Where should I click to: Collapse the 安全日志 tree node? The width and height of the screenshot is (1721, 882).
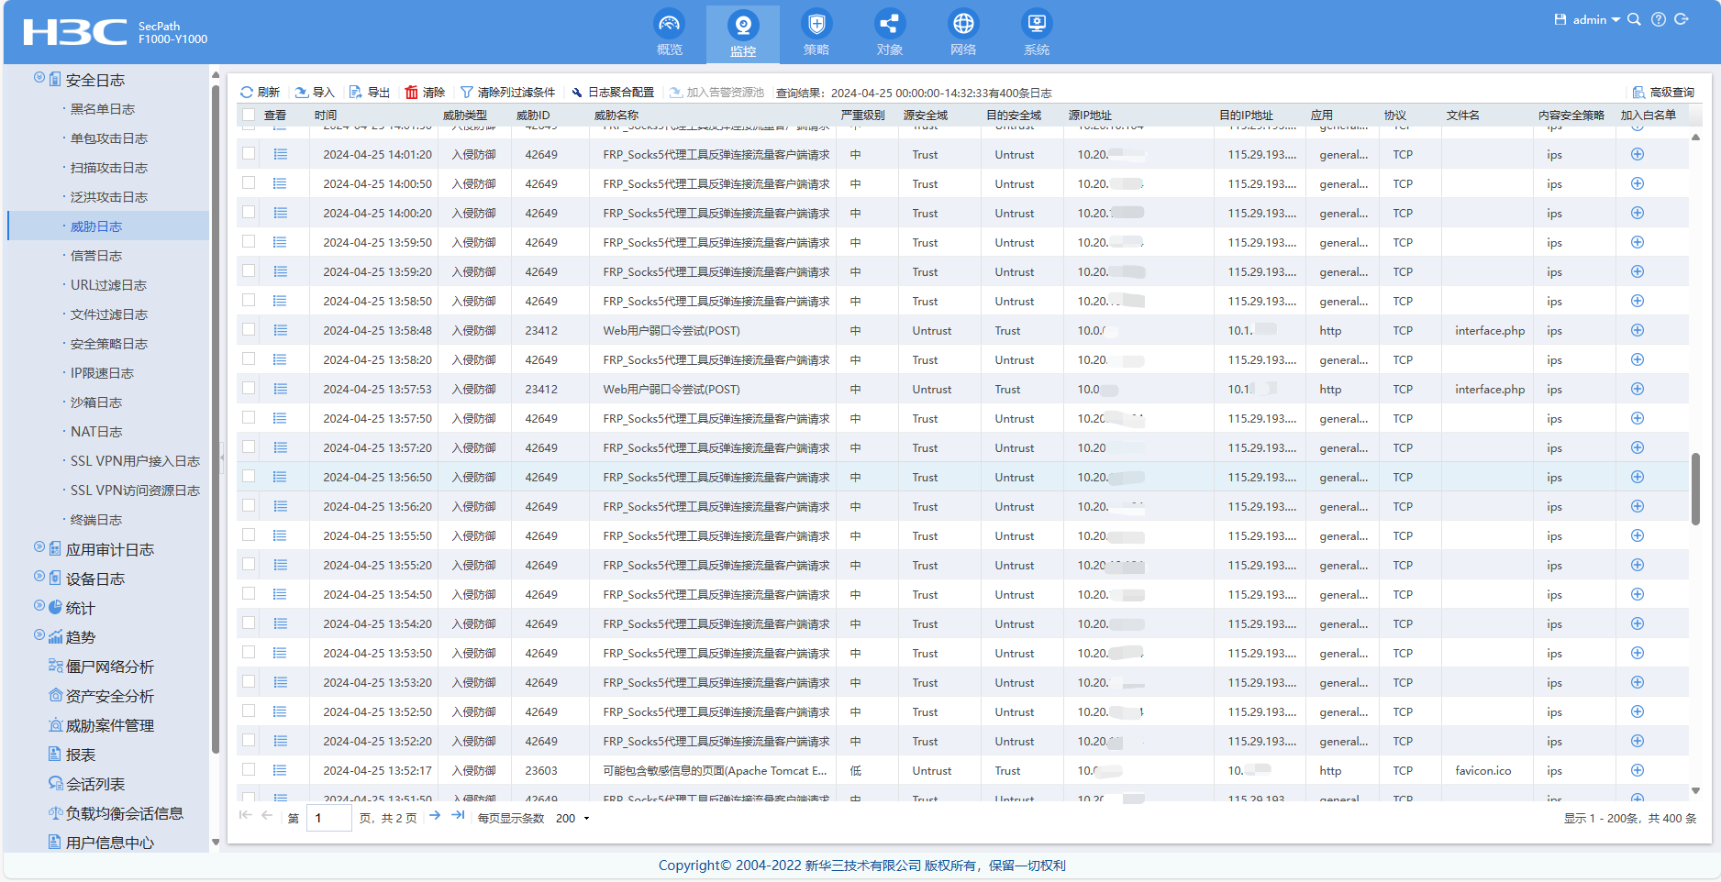[x=39, y=78]
